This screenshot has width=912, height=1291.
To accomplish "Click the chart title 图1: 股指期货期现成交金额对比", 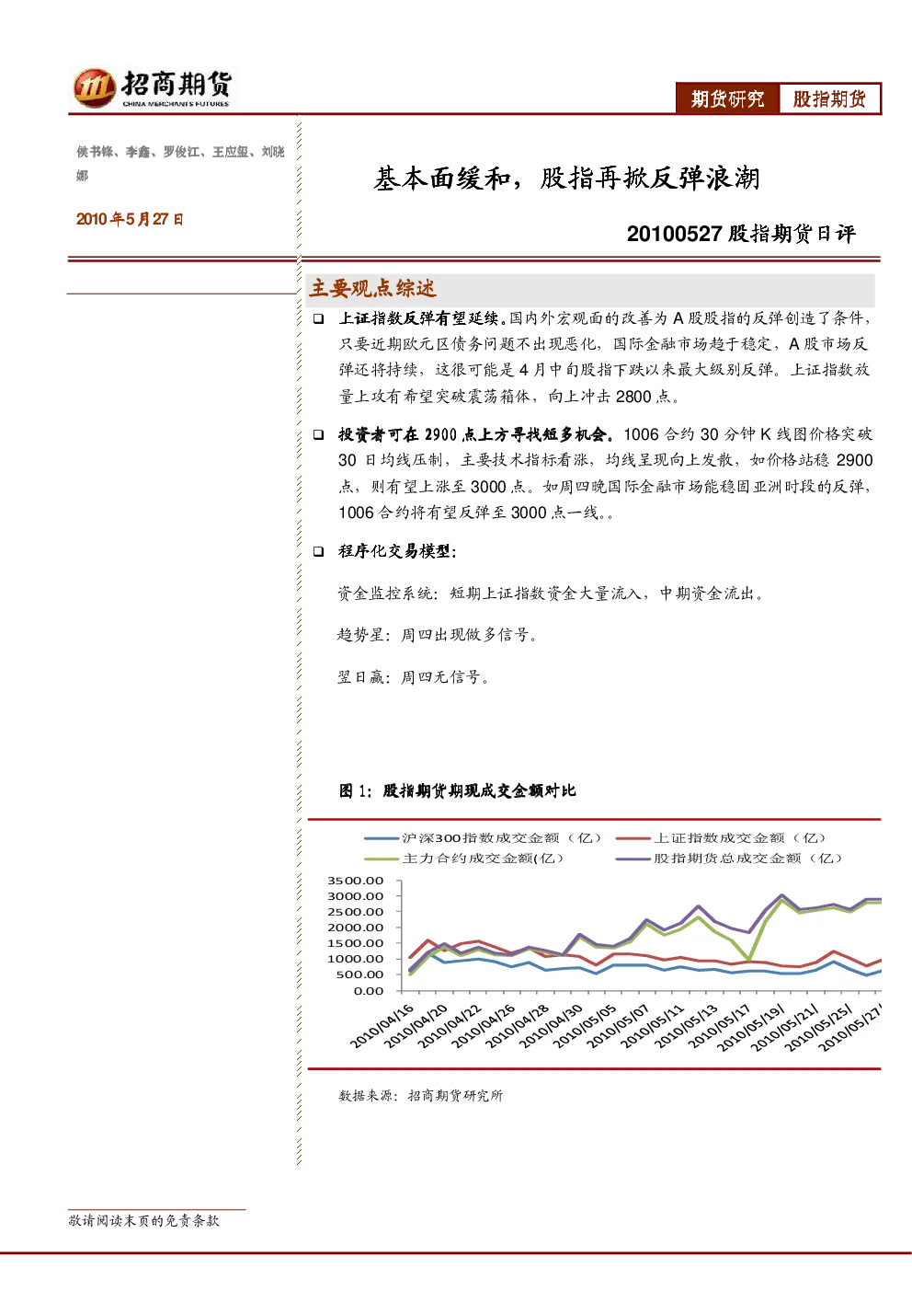I will pos(457,790).
